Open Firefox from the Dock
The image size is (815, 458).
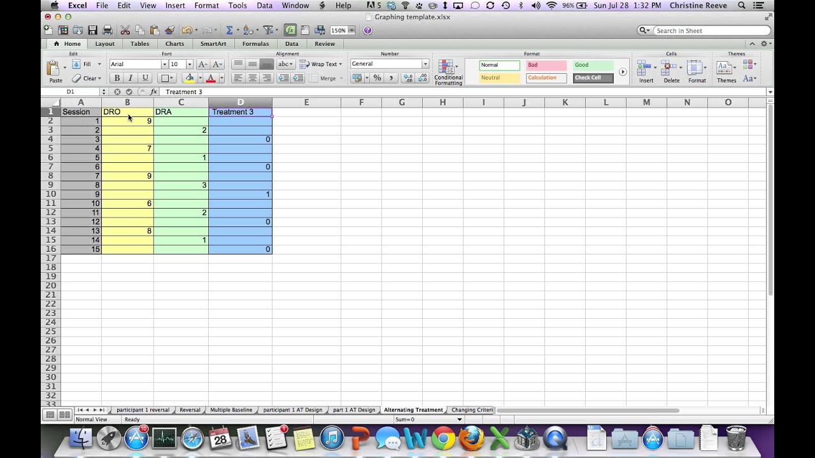coord(472,439)
